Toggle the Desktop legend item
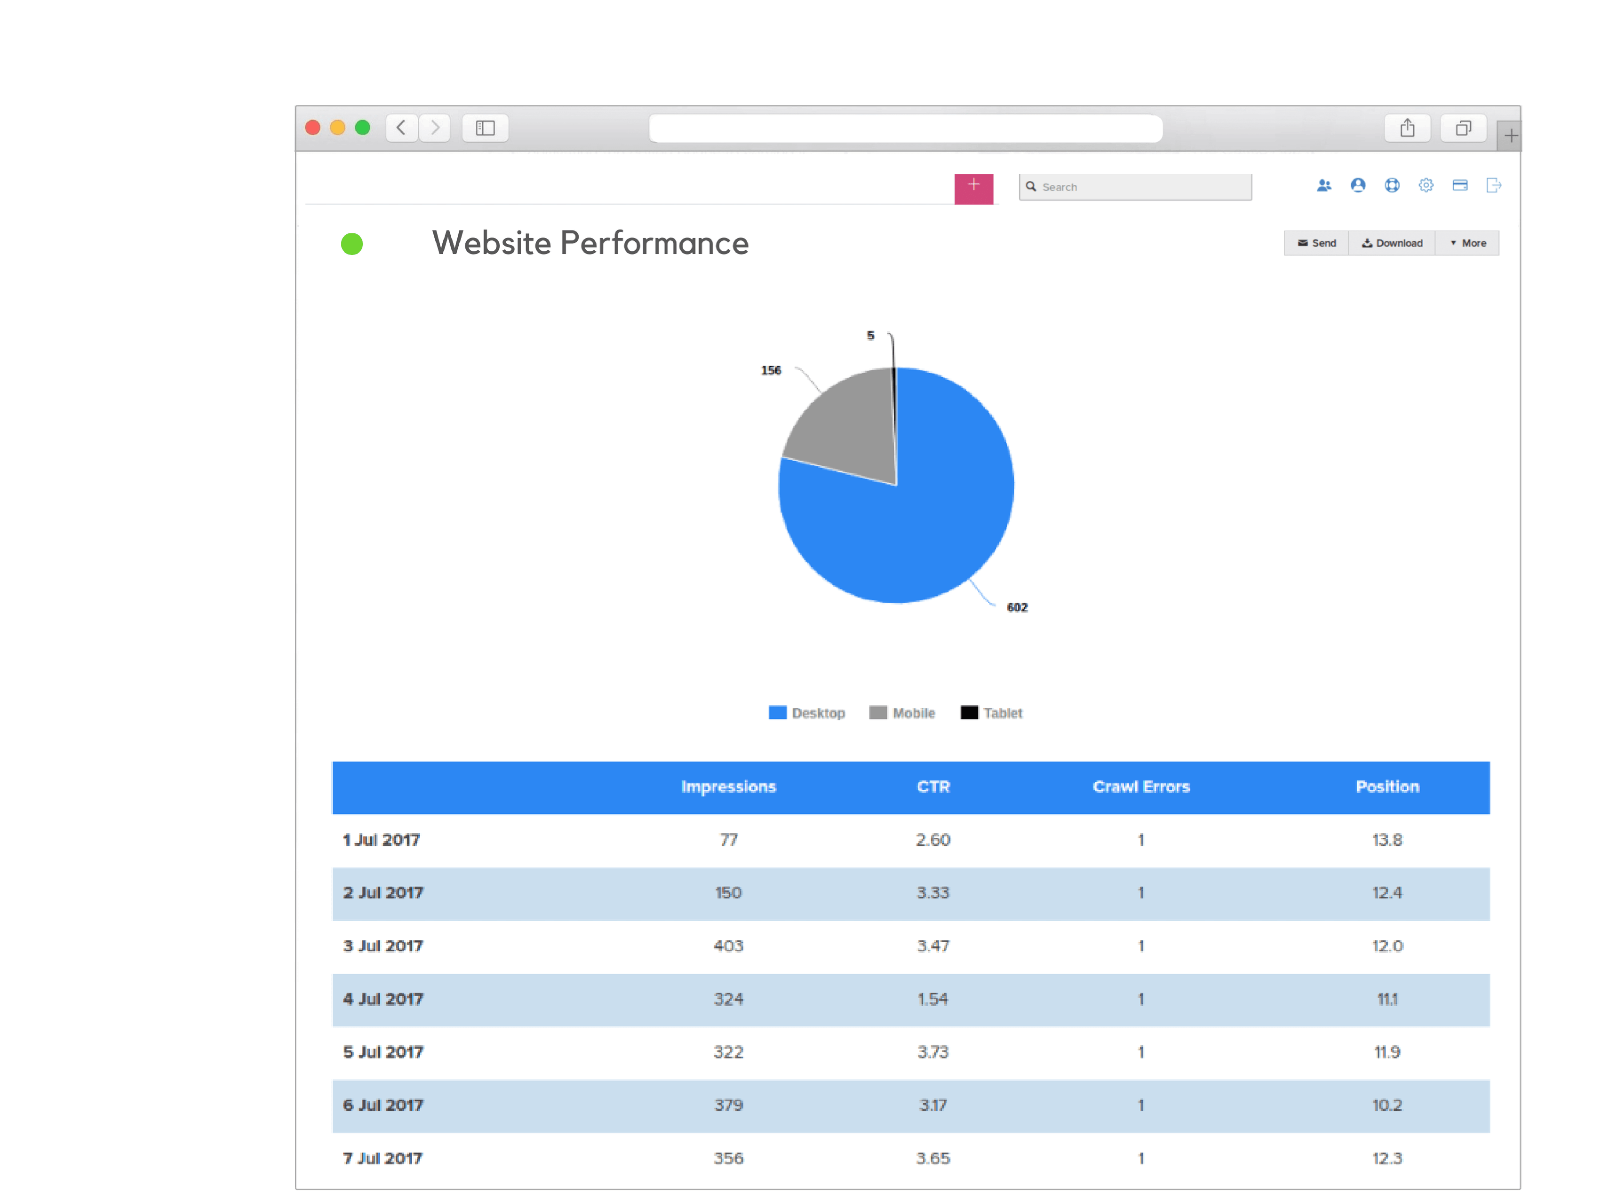Viewport: 1599px width, 1199px height. click(806, 712)
